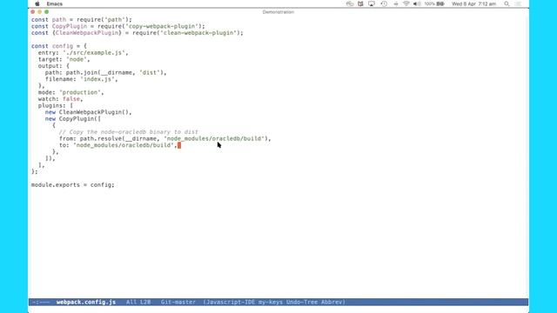557x313 pixels.
Task: Close the Emacs window with red button
Action: 33,12
